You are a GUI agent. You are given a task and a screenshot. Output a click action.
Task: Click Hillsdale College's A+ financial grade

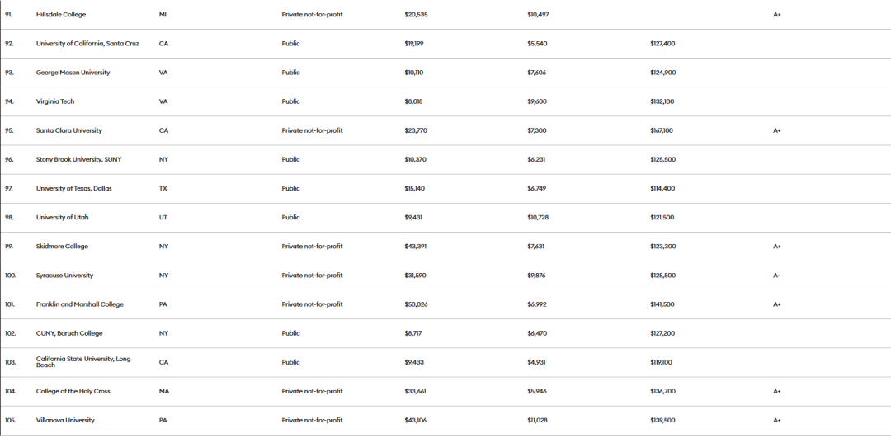(x=777, y=15)
